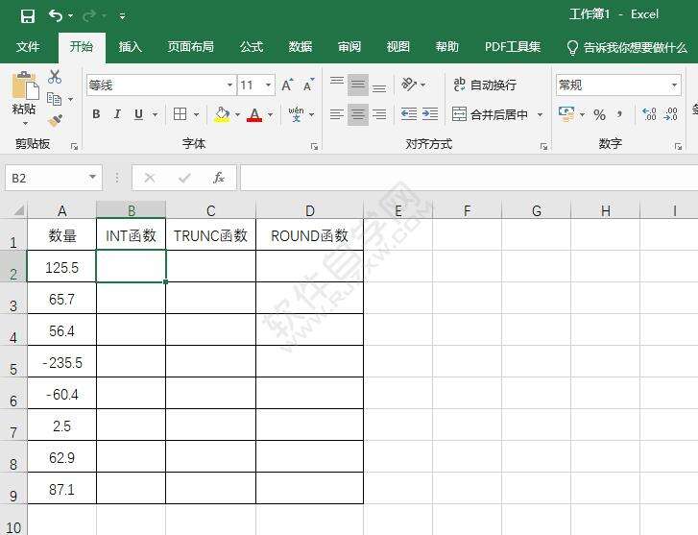698x535 pixels.
Task: Click the Copy icon
Action: (55, 99)
